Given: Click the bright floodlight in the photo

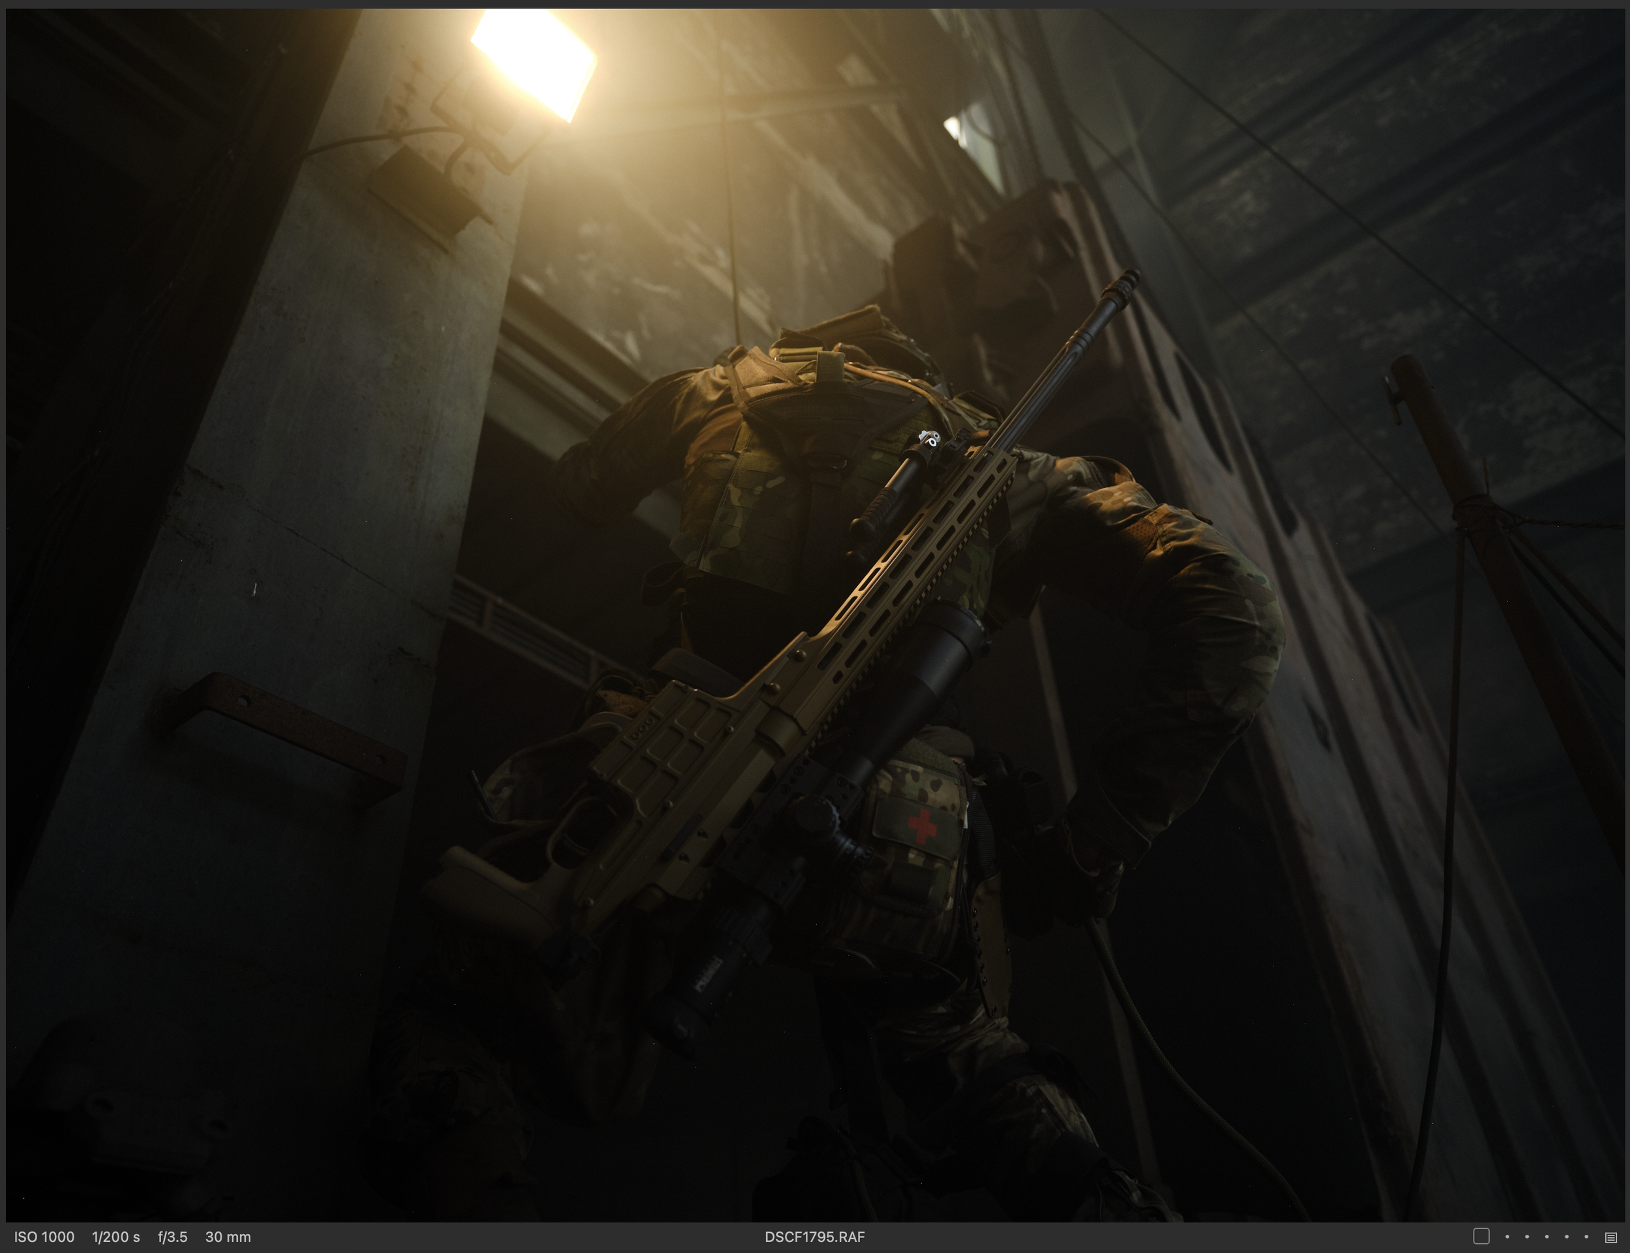Looking at the screenshot, I should (533, 61).
